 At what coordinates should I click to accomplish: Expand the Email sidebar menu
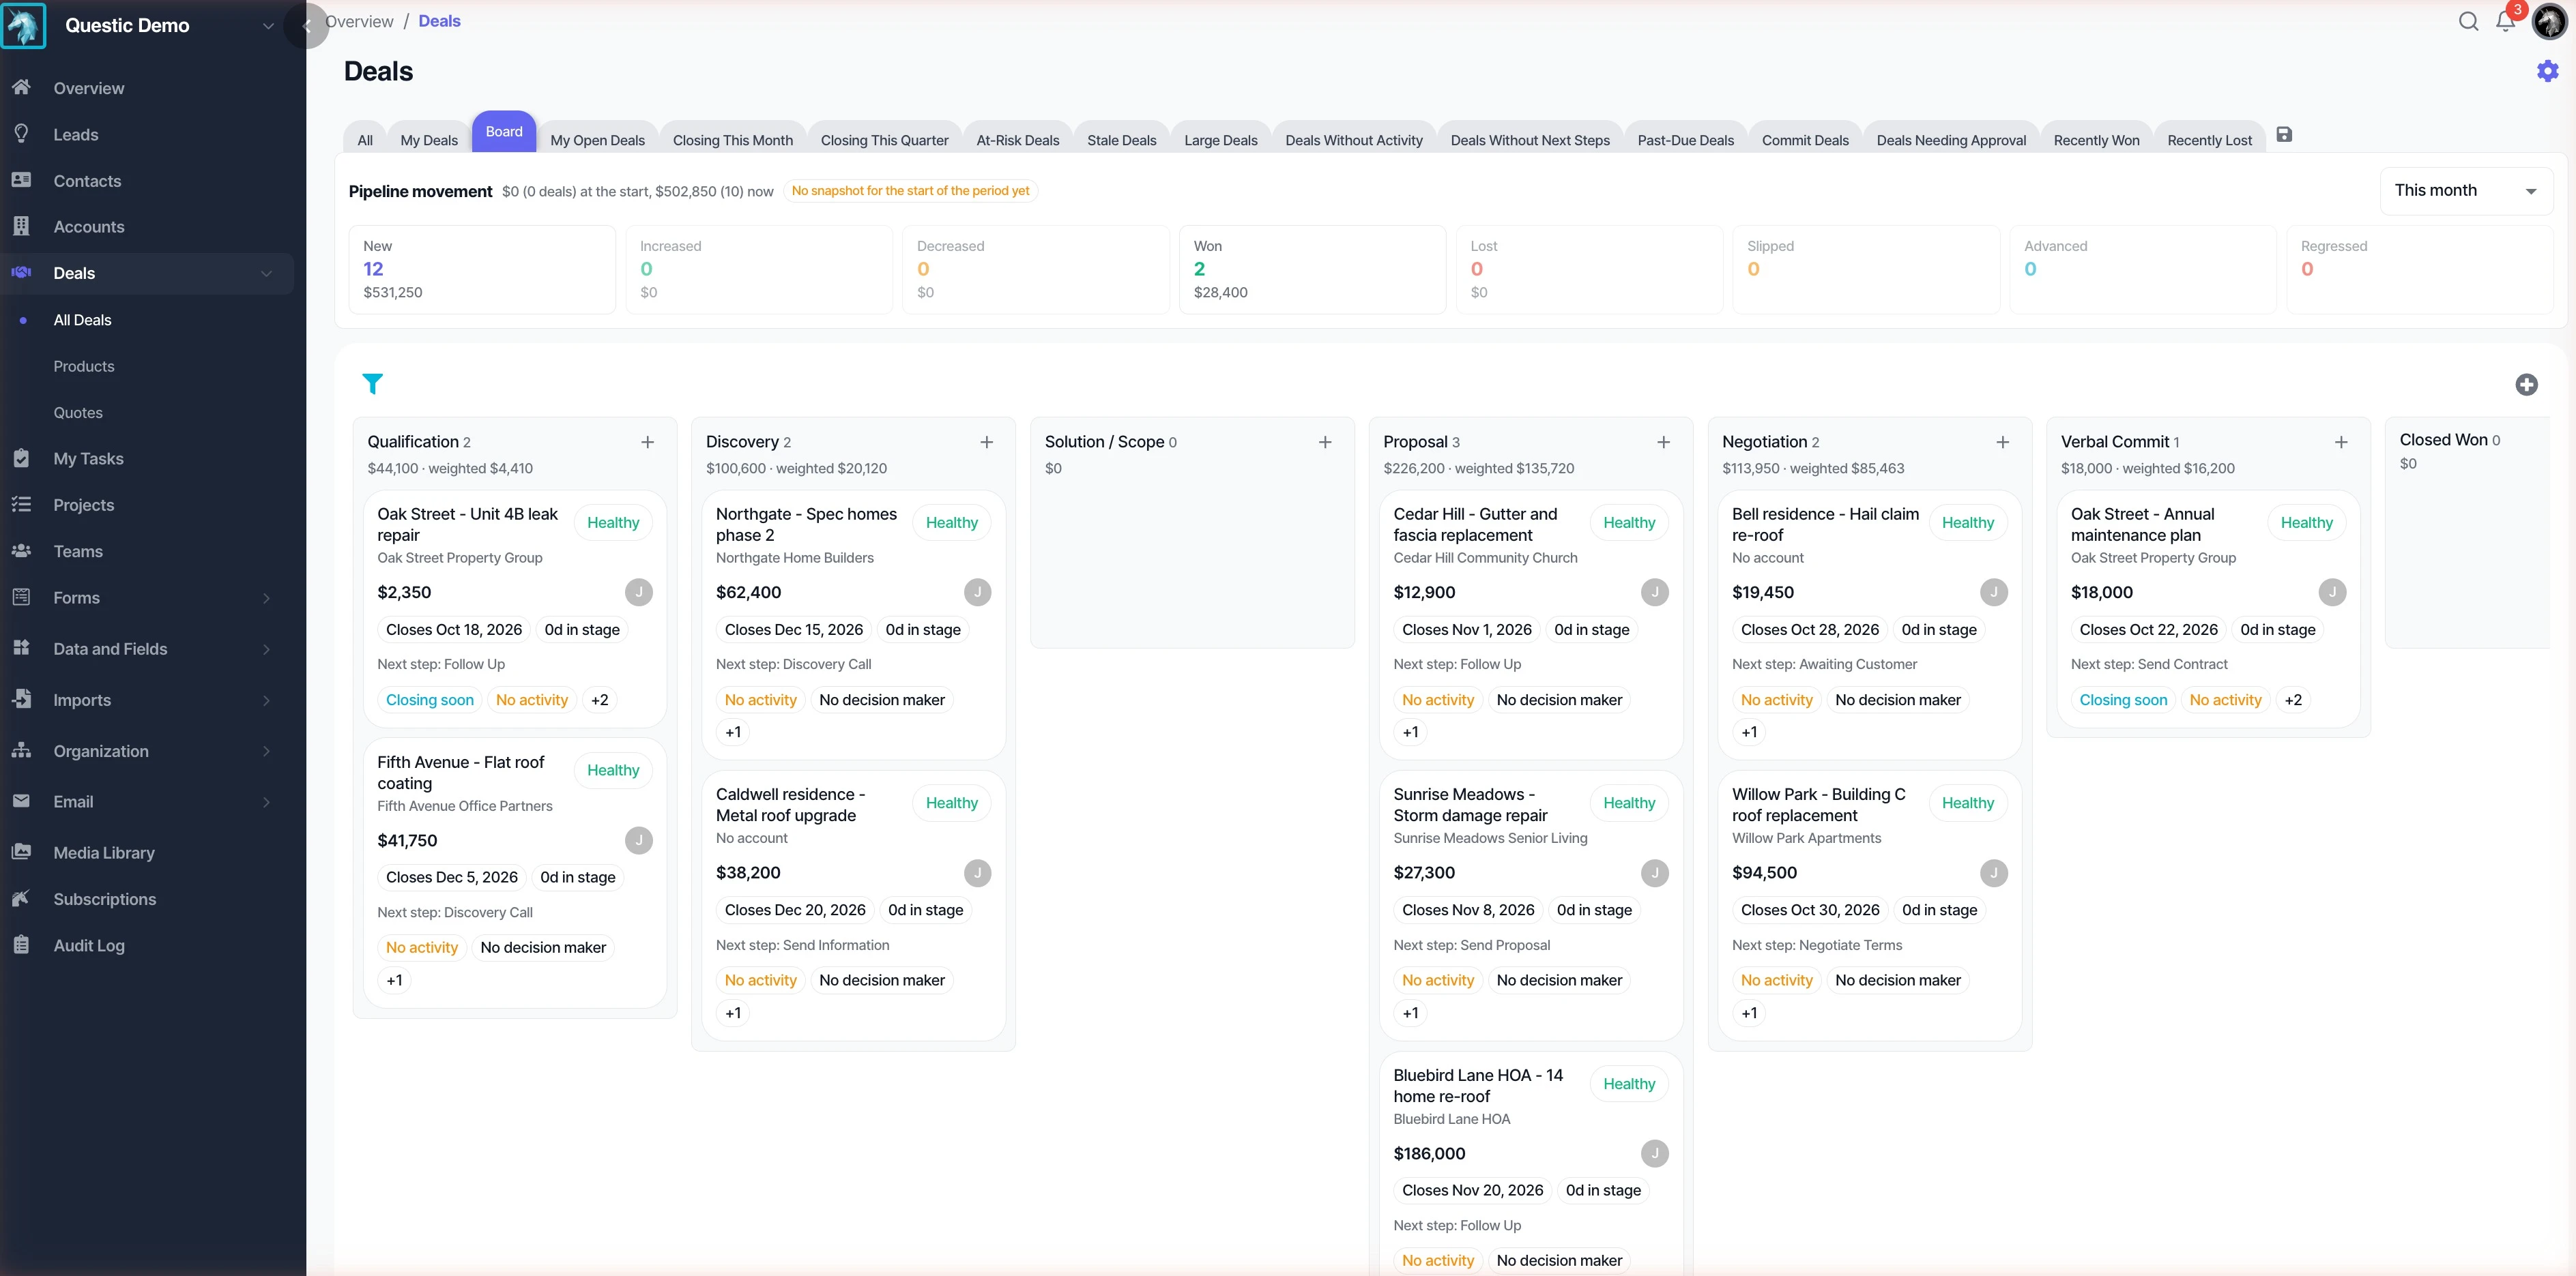coord(266,801)
